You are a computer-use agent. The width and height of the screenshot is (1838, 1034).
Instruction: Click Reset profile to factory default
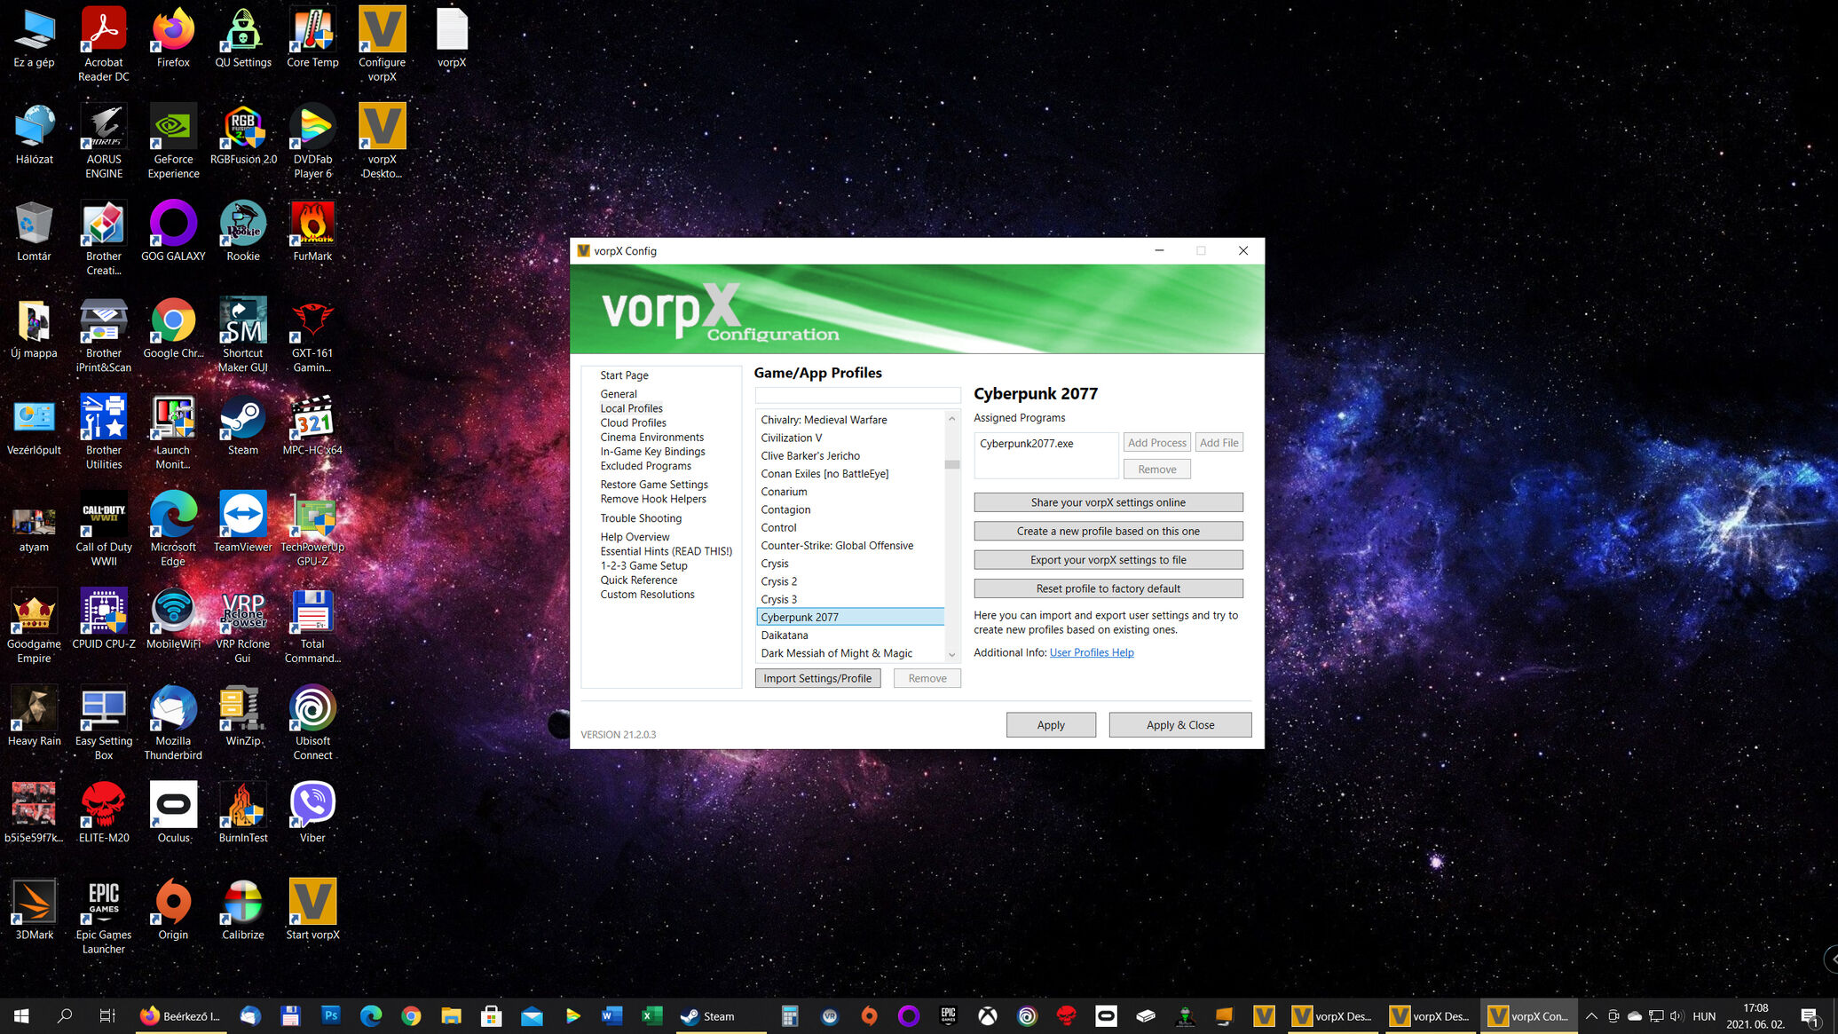[x=1108, y=588]
